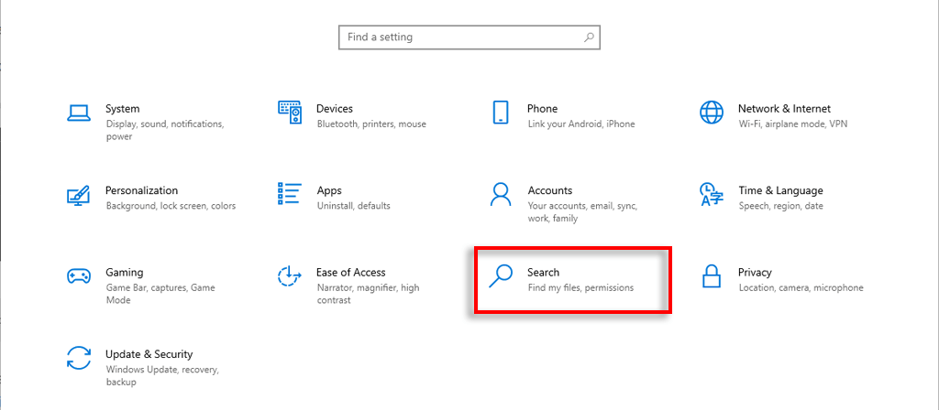Click the Accounts person icon
Image resolution: width=939 pixels, height=410 pixels.
(501, 194)
